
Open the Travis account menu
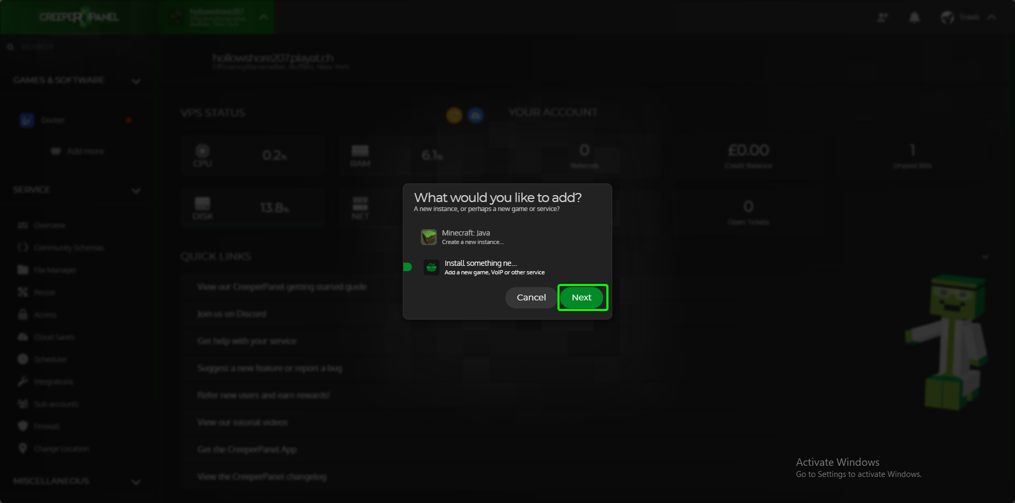[968, 18]
